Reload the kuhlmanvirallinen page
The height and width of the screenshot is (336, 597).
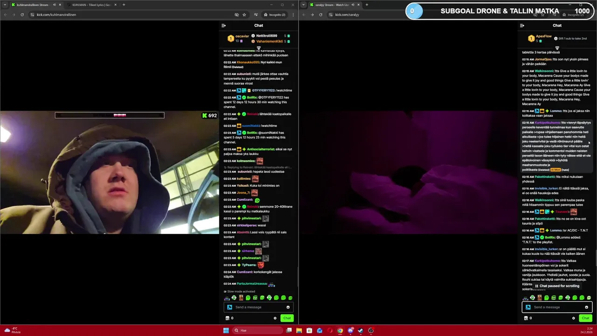click(22, 14)
